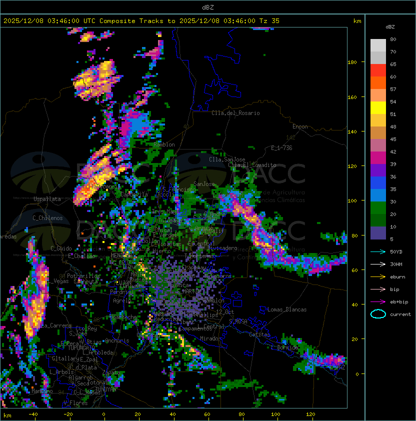Click the Manzano label
This screenshot has height=421, width=416.
point(42,391)
